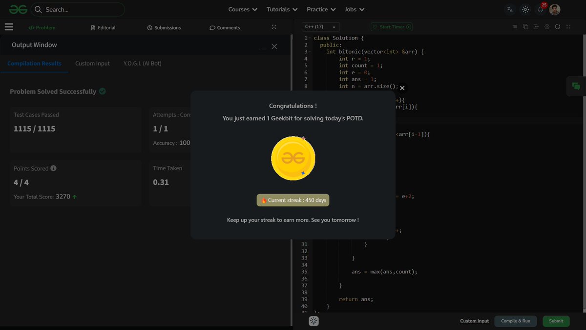586x330 pixels.
Task: Click the format code lines icon
Action: click(x=515, y=27)
